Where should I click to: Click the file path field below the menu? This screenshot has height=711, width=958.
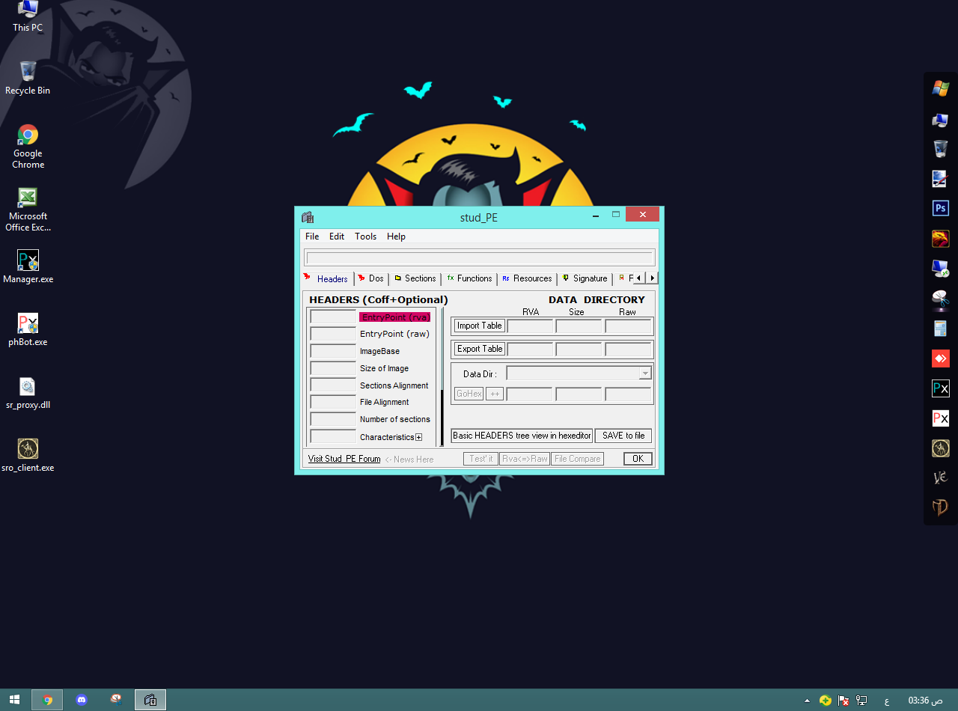[479, 257]
